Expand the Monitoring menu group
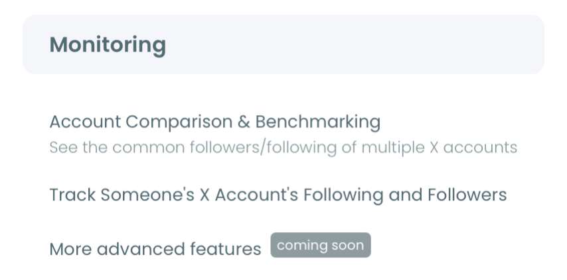Image resolution: width=567 pixels, height=280 pixels. pyautogui.click(x=283, y=45)
